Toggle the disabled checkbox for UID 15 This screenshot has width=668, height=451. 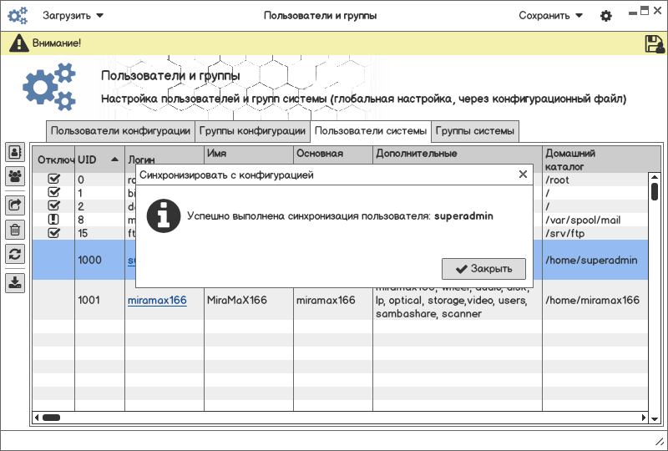(x=54, y=232)
